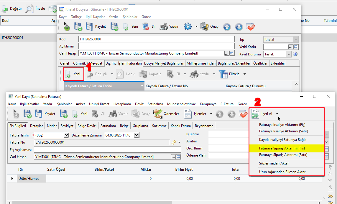Click the blue up arrow icon in the import file toolbar
Screen dimensions: 337x204
226,27
